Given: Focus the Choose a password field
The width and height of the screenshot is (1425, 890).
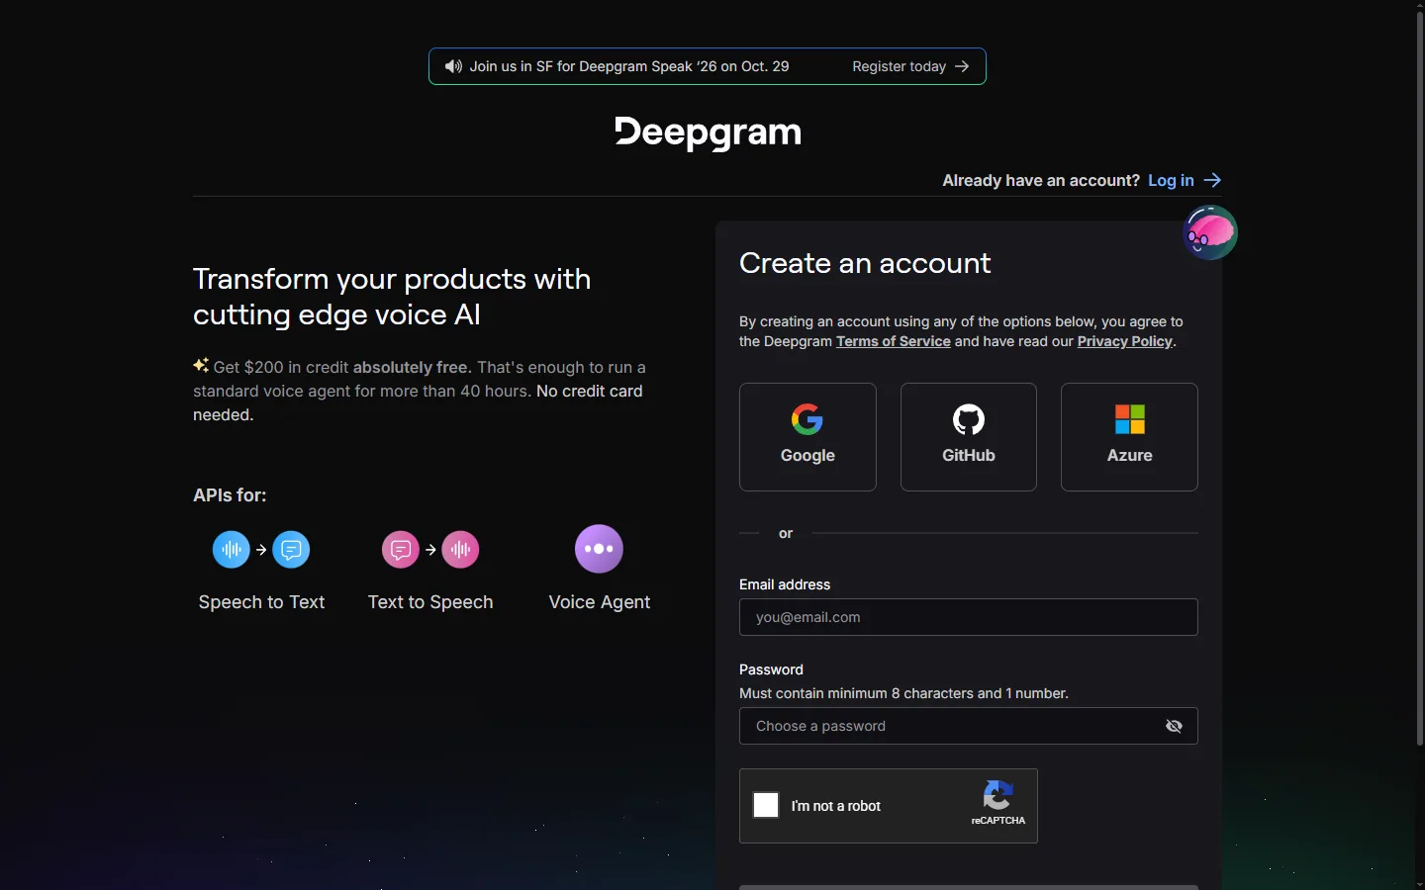Looking at the screenshot, I should [x=969, y=726].
